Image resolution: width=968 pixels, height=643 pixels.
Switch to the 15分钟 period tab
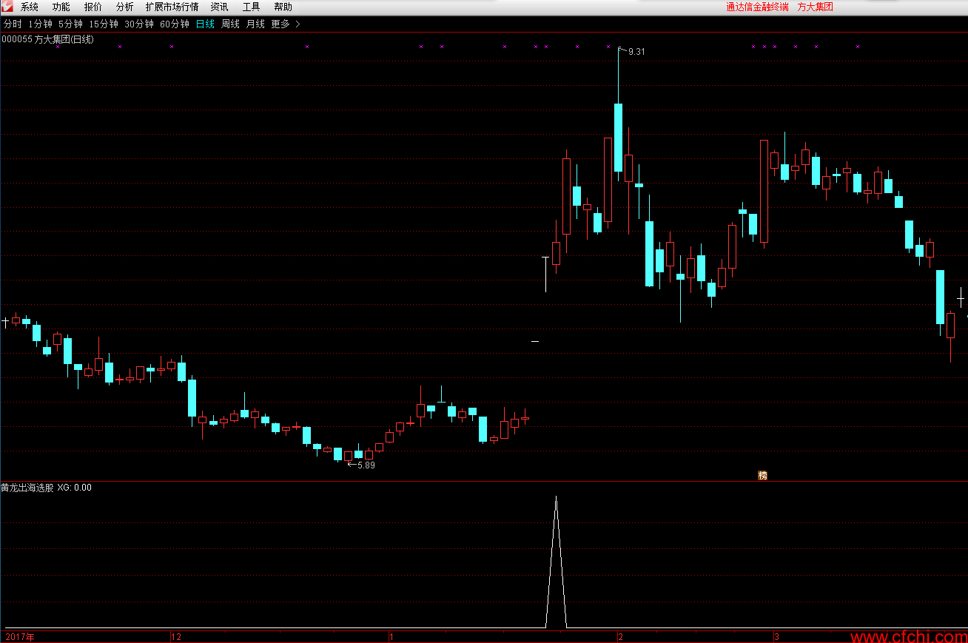coord(104,24)
